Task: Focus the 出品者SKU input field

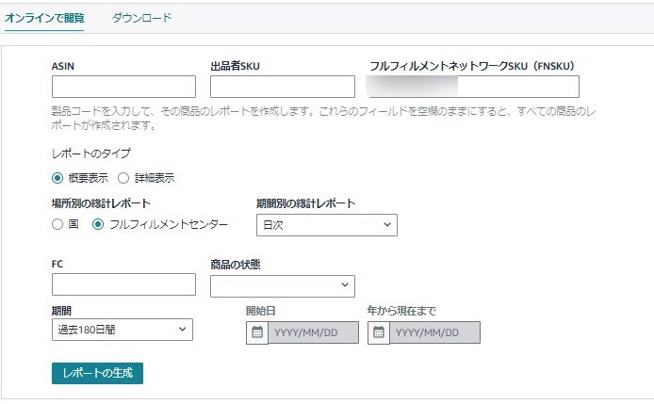Action: (x=283, y=87)
